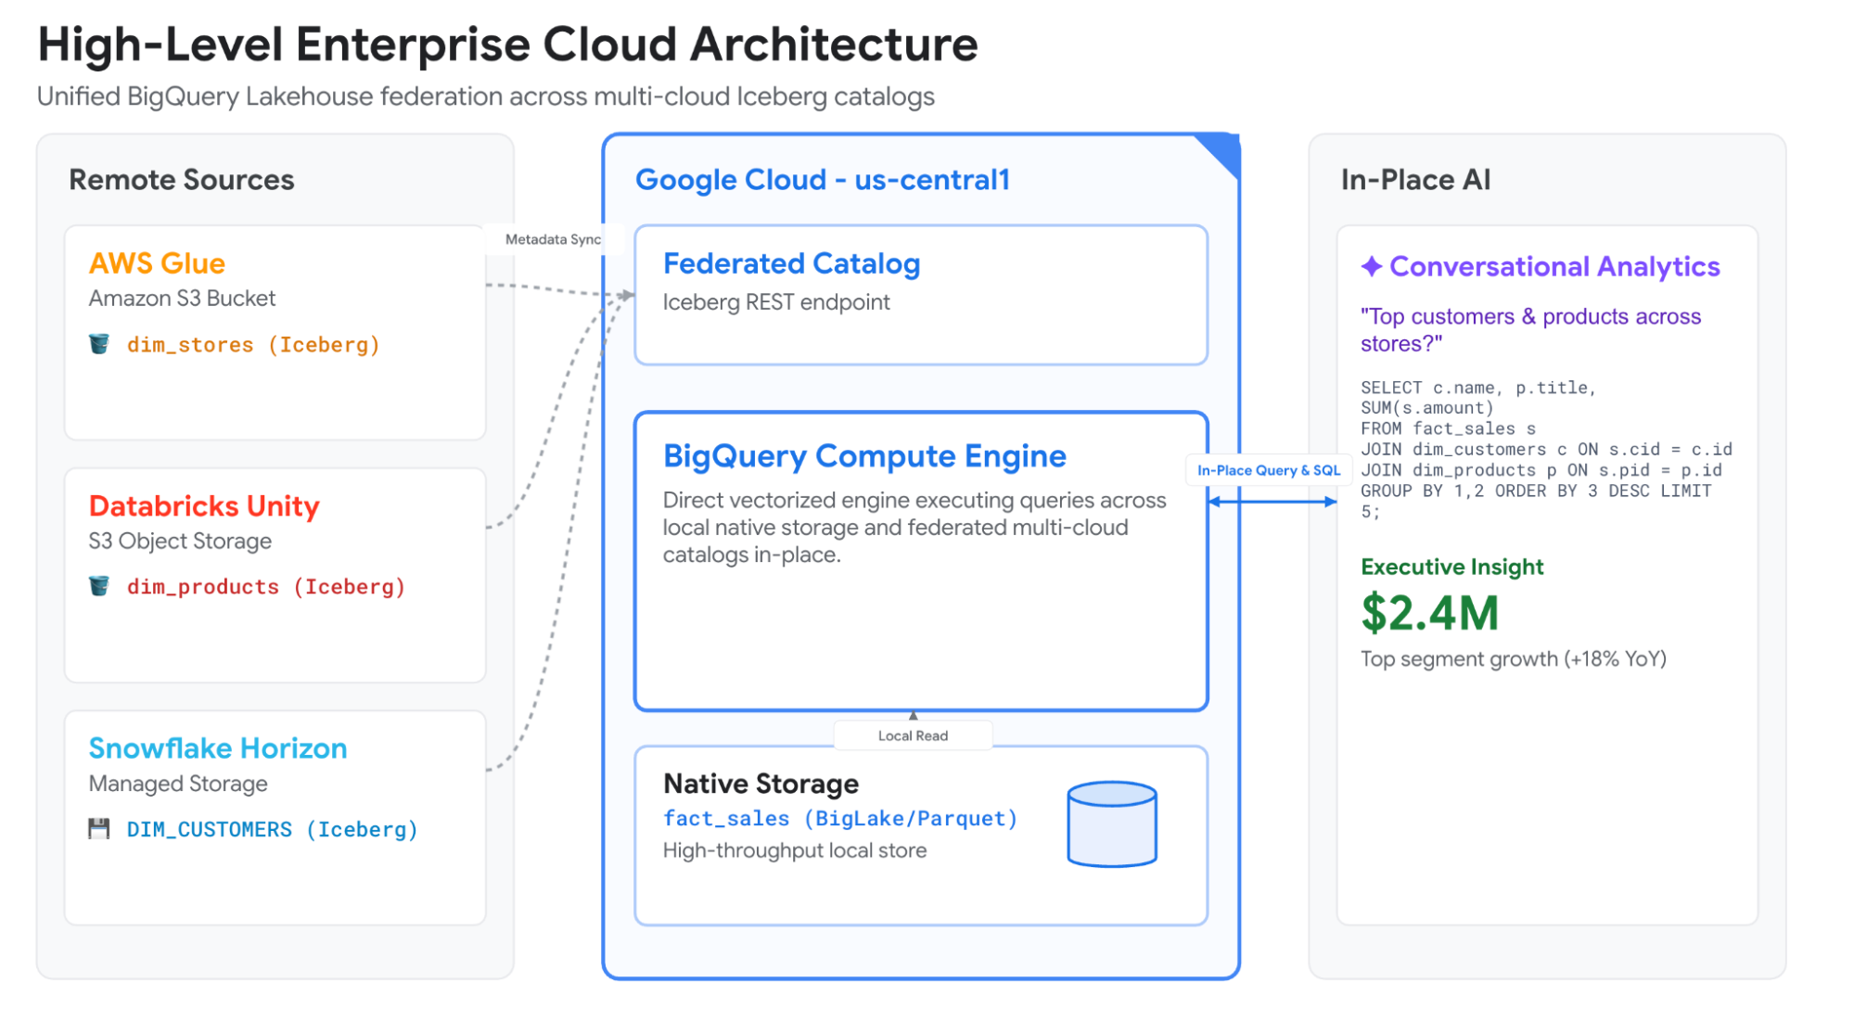Click the DIM_CUSTOMERS (Iceberg) table name

(x=273, y=830)
